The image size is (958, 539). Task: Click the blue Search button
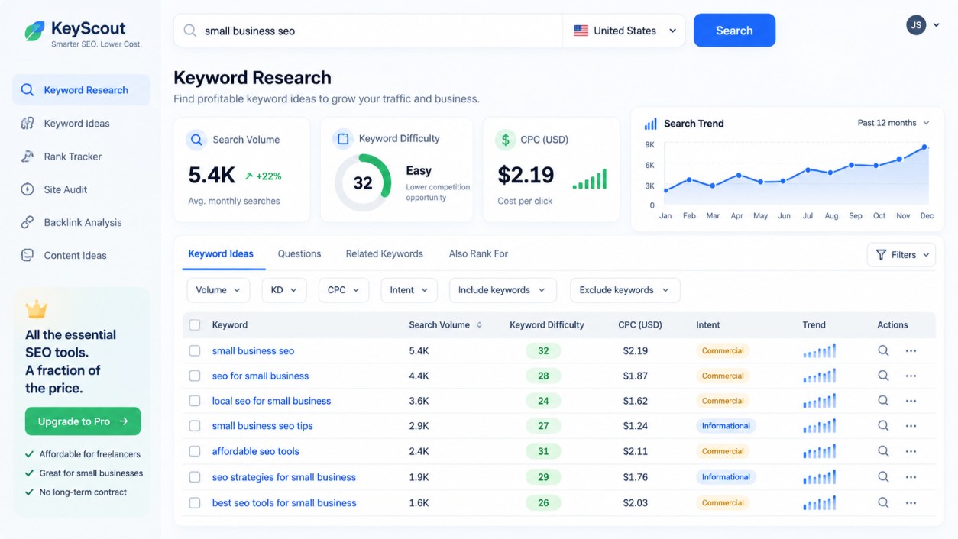pos(734,31)
